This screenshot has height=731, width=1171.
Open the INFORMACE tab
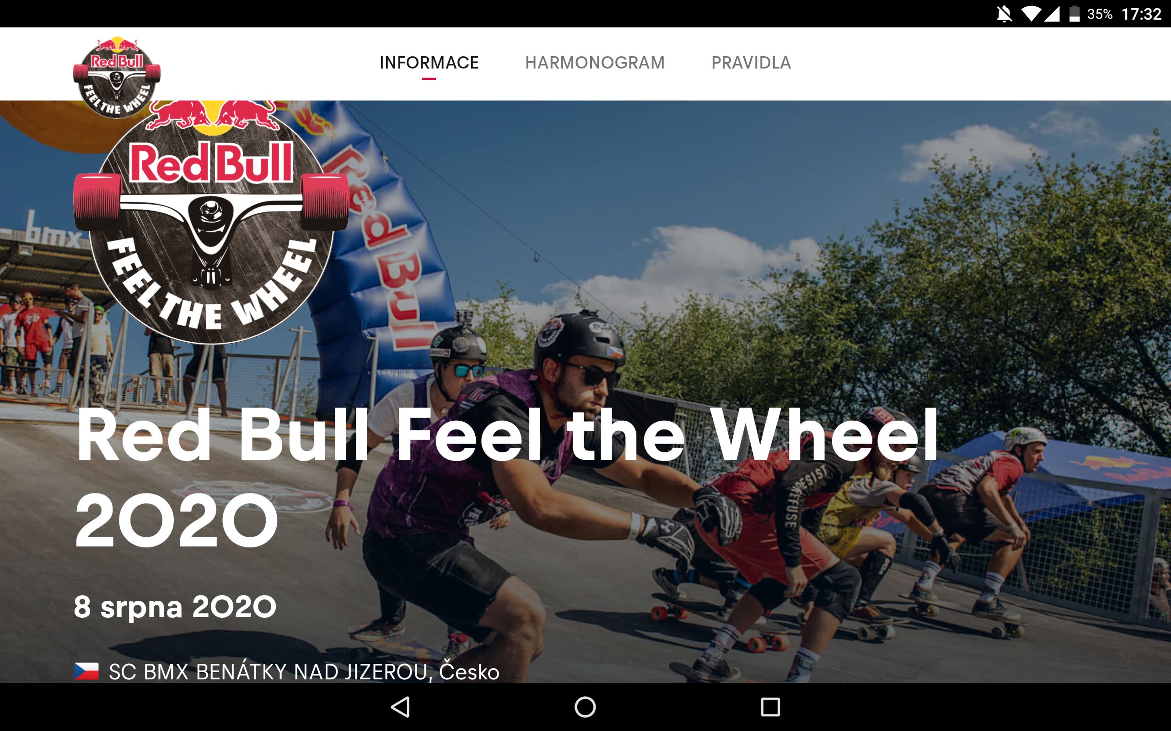[429, 63]
